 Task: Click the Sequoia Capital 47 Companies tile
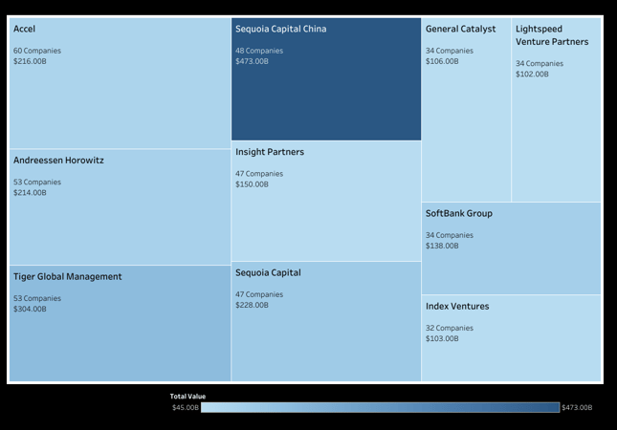(x=326, y=321)
